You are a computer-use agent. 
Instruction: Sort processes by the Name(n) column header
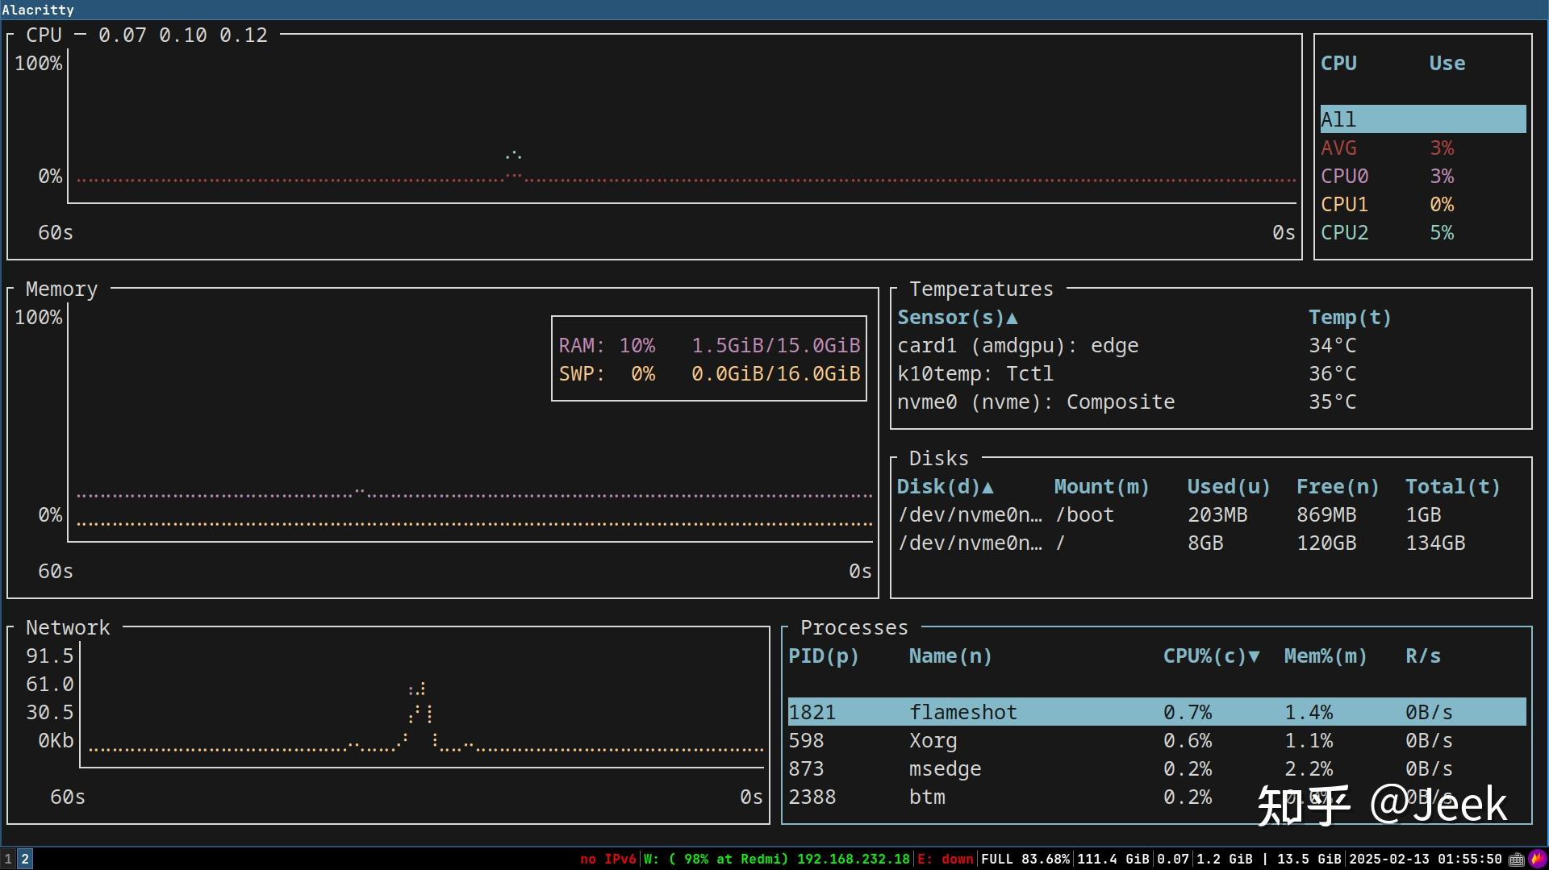[x=949, y=656]
